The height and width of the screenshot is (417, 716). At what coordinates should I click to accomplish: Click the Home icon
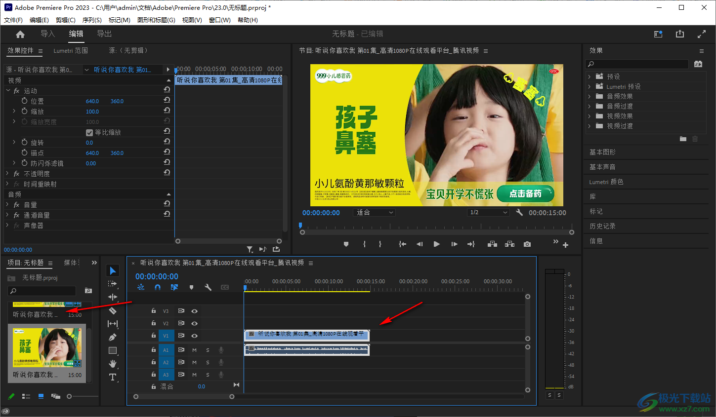point(20,34)
